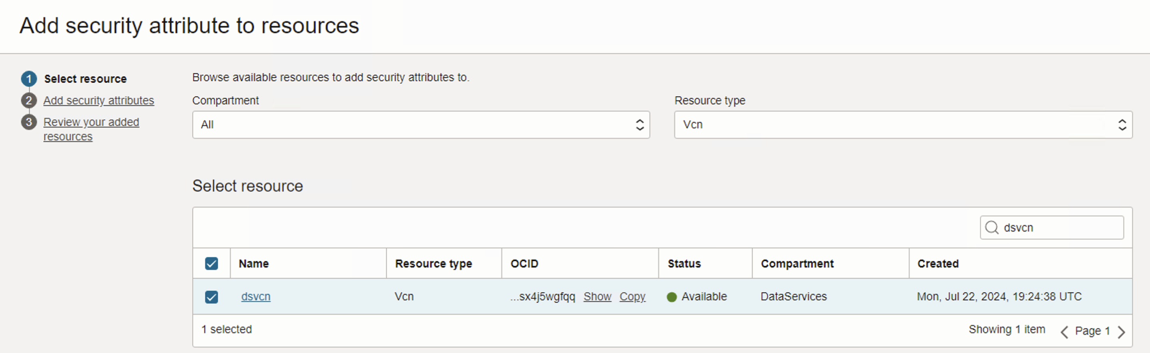Uncheck the dsvcn row checkbox
The image size is (1150, 353).
[212, 297]
